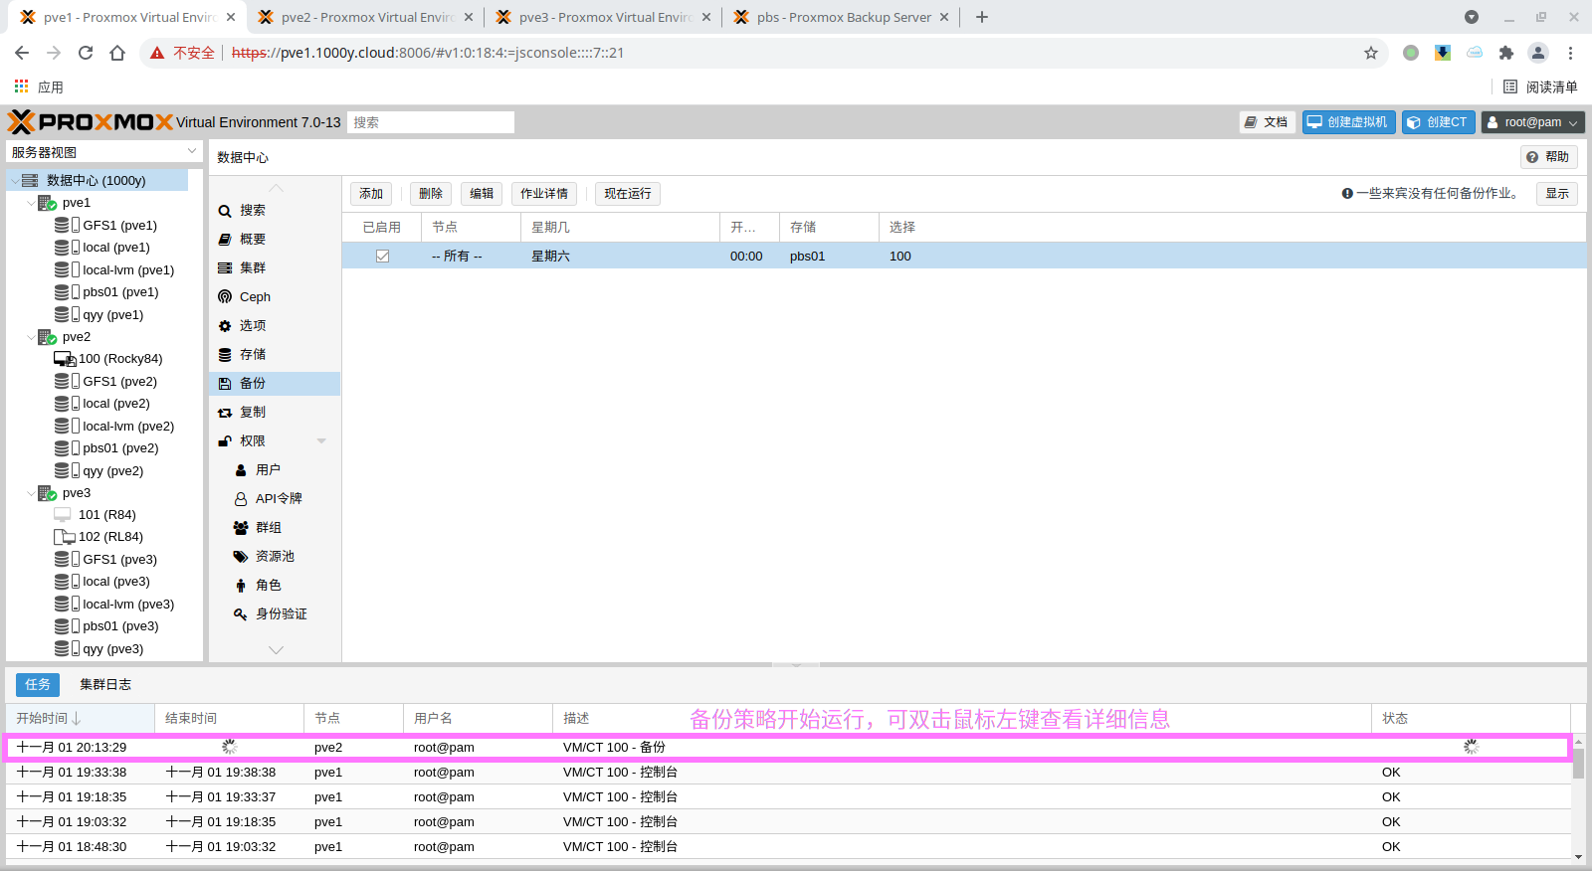Switch to the 集群日志 tab

click(x=105, y=685)
